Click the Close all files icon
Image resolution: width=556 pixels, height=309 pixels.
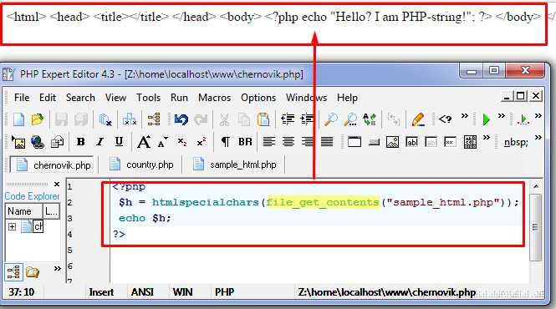pos(130,119)
